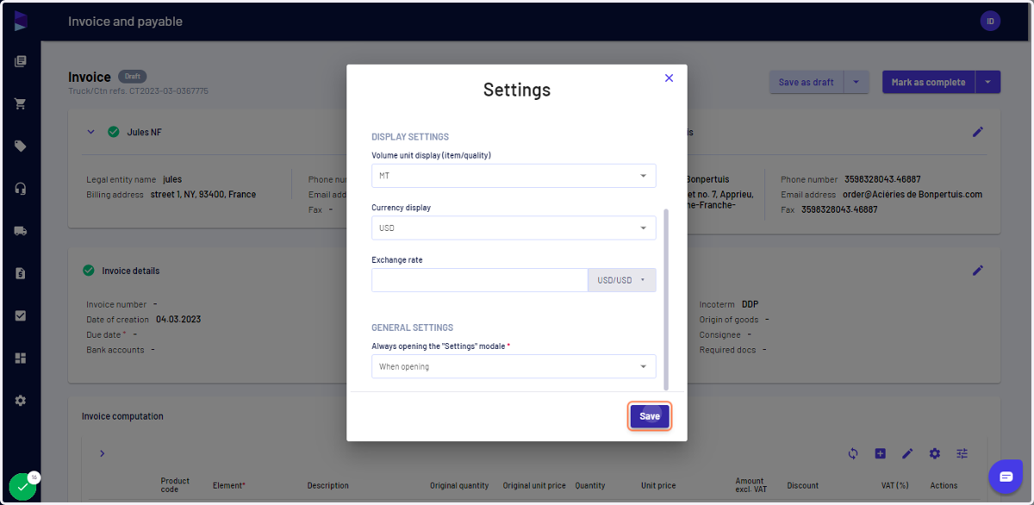Click the GENERAL SETTINGS heading
The width and height of the screenshot is (1034, 505).
coord(412,327)
